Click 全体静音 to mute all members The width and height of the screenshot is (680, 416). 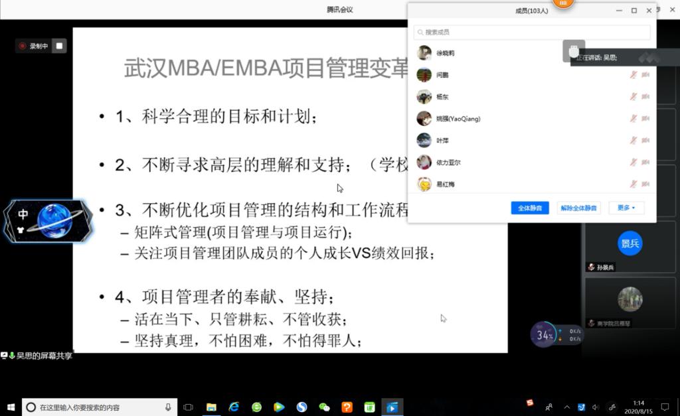[x=530, y=208]
